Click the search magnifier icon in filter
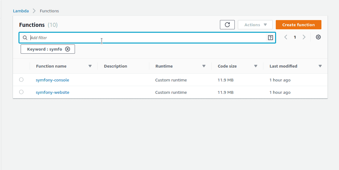Screen dimensions: 339x170 pos(25,38)
